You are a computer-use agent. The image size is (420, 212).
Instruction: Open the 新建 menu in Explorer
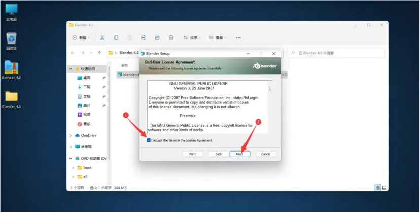click(x=81, y=38)
